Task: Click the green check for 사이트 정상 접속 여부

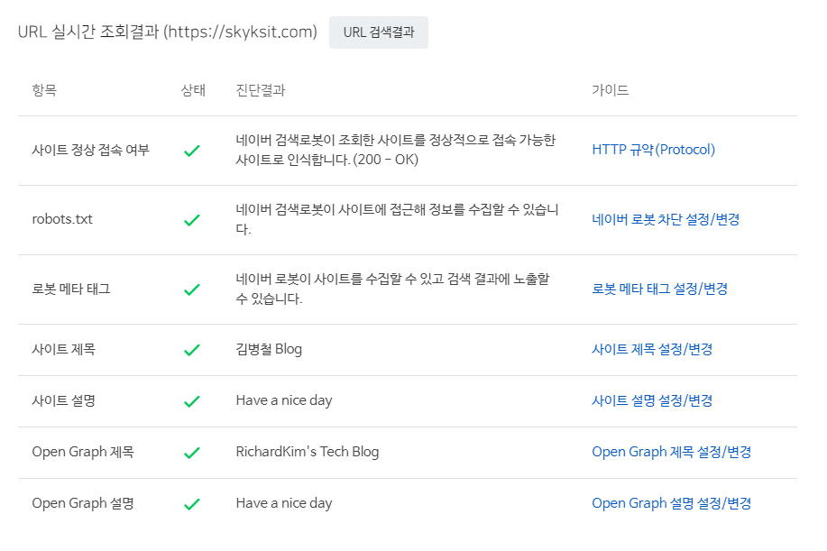Action: 192,150
